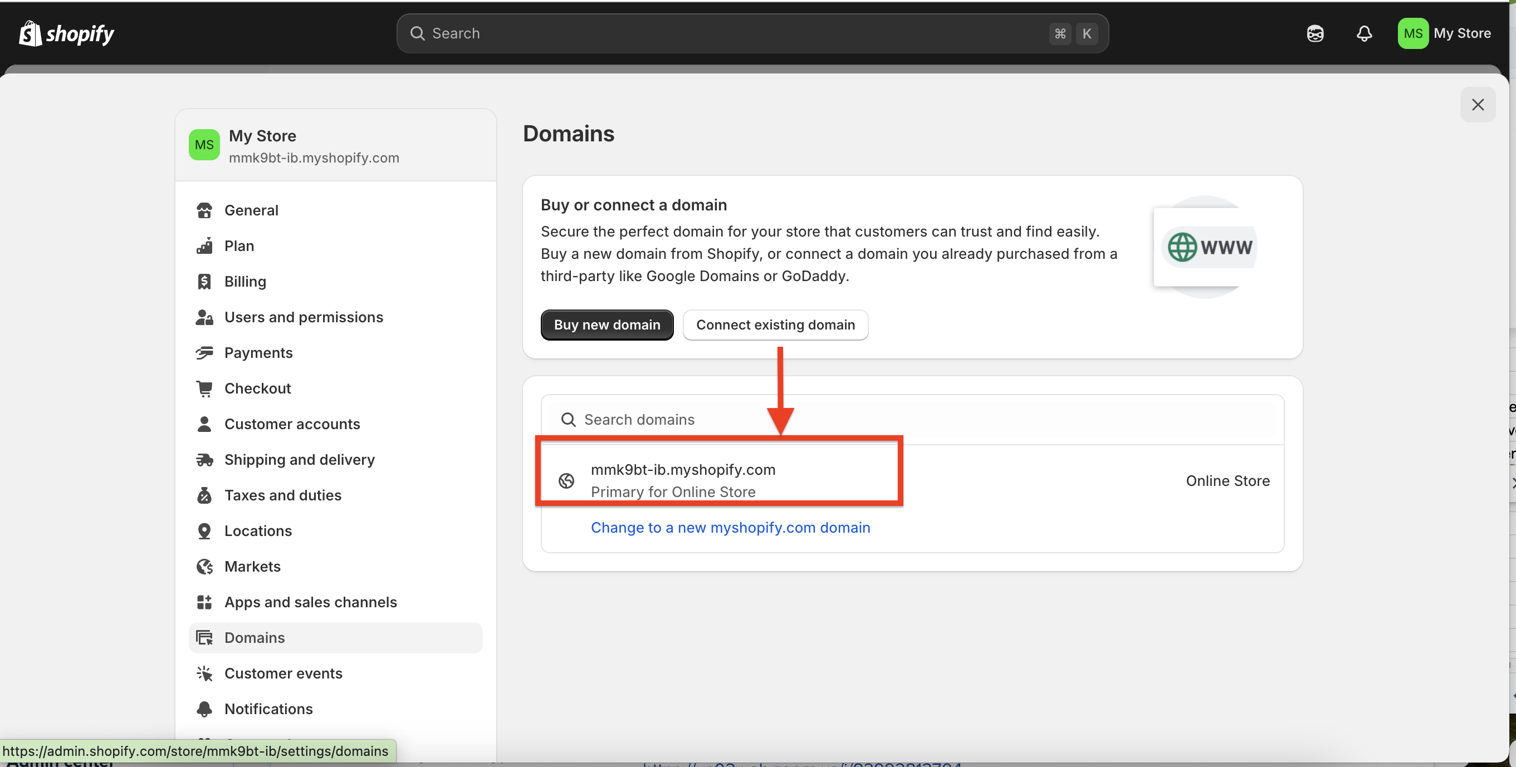Click Change to a new myshopify.com domain
The height and width of the screenshot is (767, 1516).
click(x=730, y=528)
